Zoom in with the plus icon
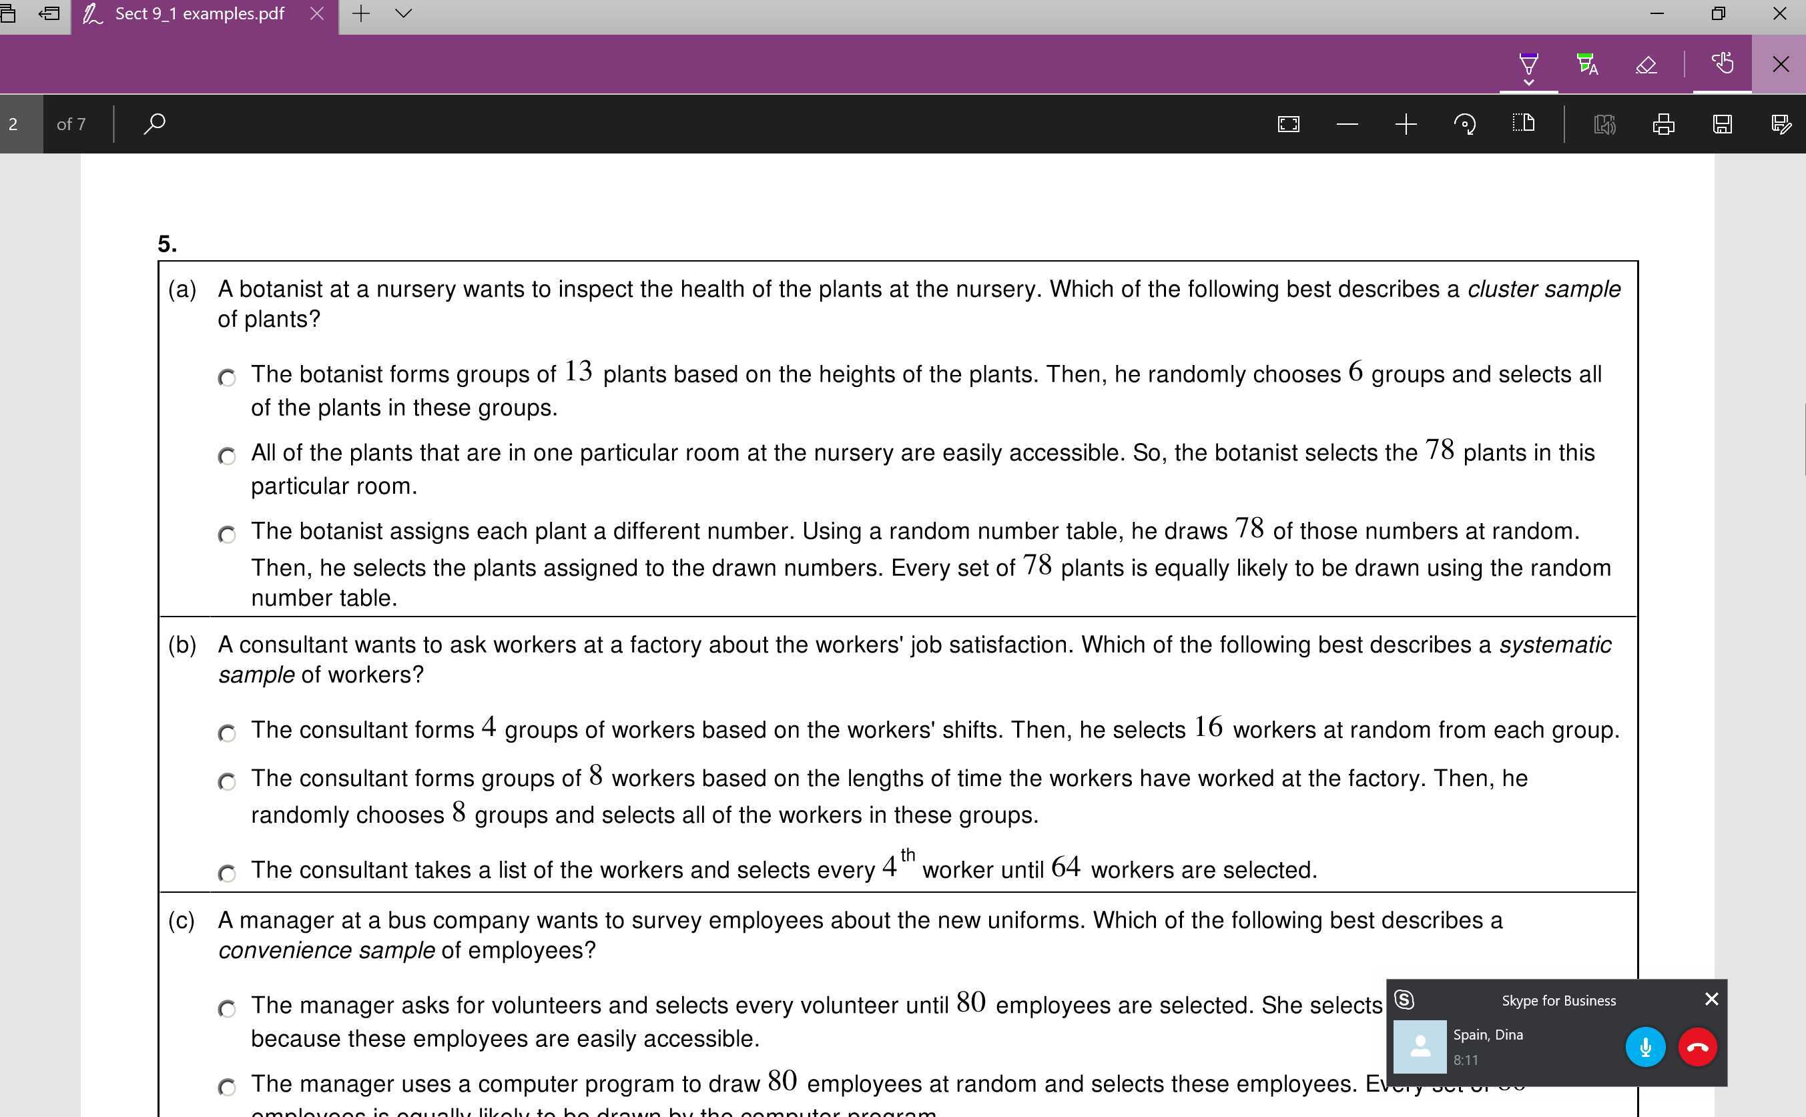 [1406, 124]
